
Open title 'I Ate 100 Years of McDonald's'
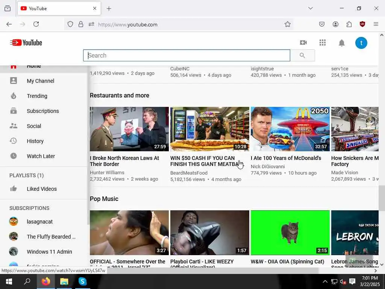point(286,158)
